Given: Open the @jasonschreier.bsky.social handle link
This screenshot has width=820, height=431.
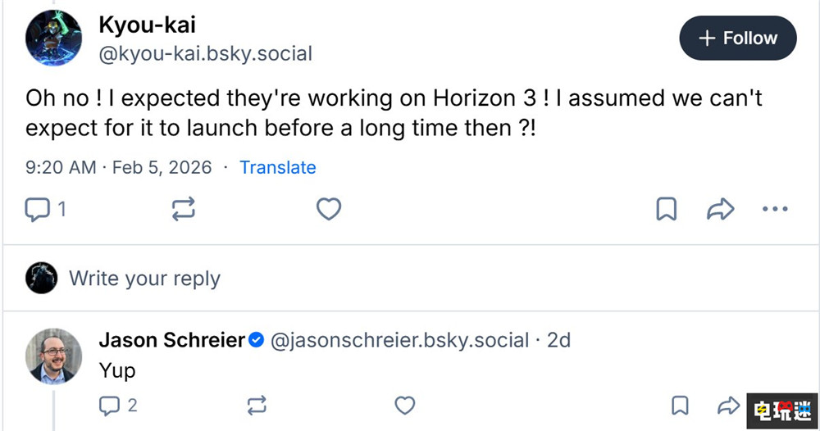Looking at the screenshot, I should coord(399,339).
